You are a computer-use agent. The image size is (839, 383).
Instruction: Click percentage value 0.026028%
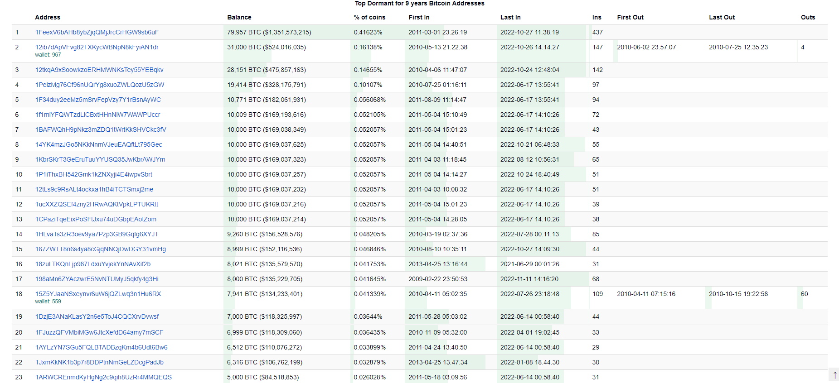(370, 377)
